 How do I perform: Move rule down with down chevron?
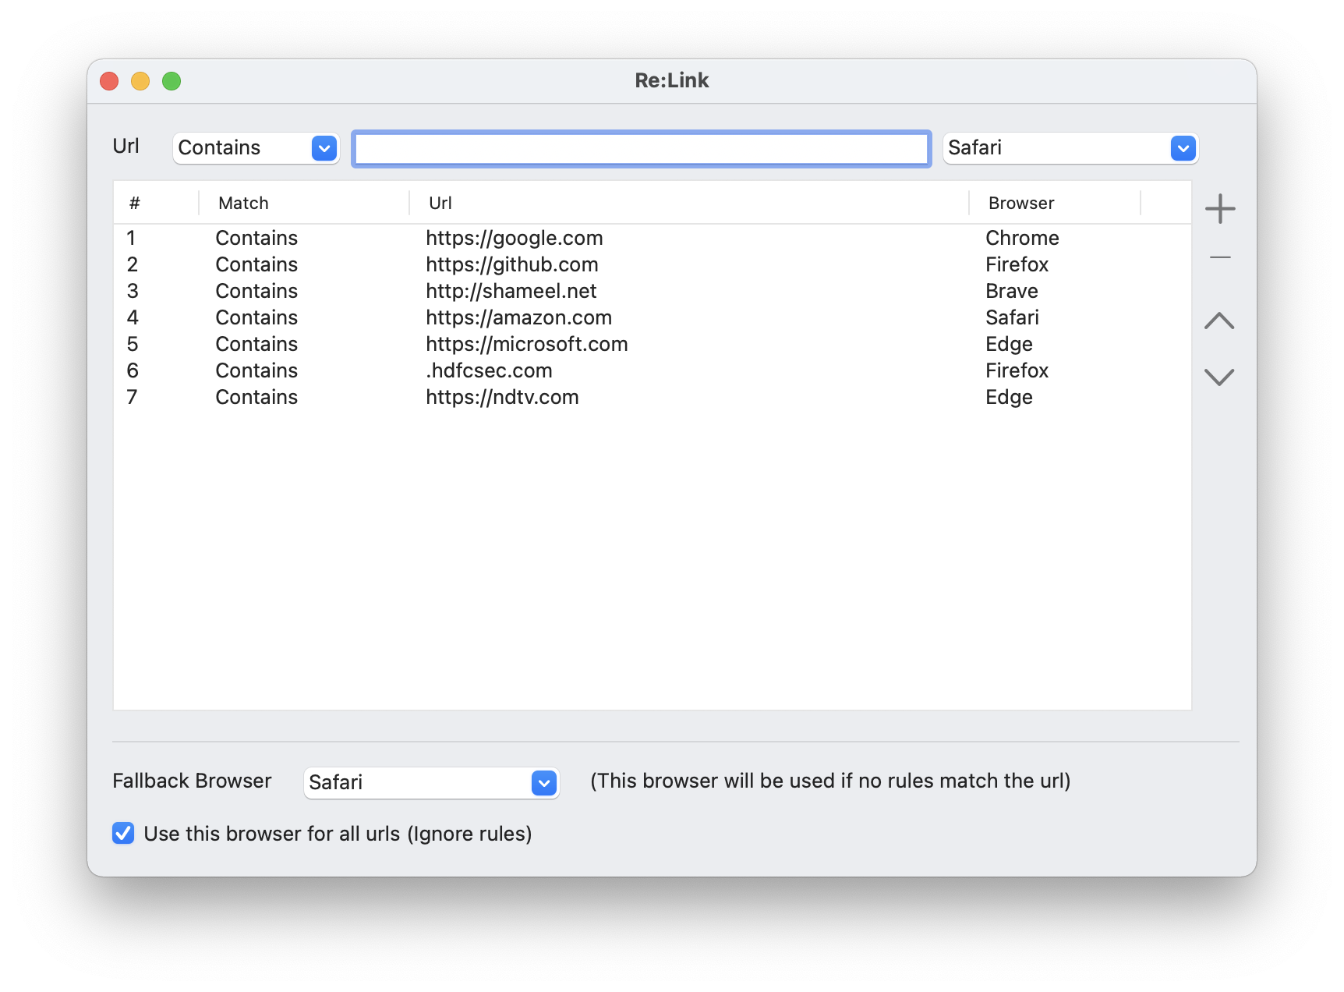point(1219,377)
